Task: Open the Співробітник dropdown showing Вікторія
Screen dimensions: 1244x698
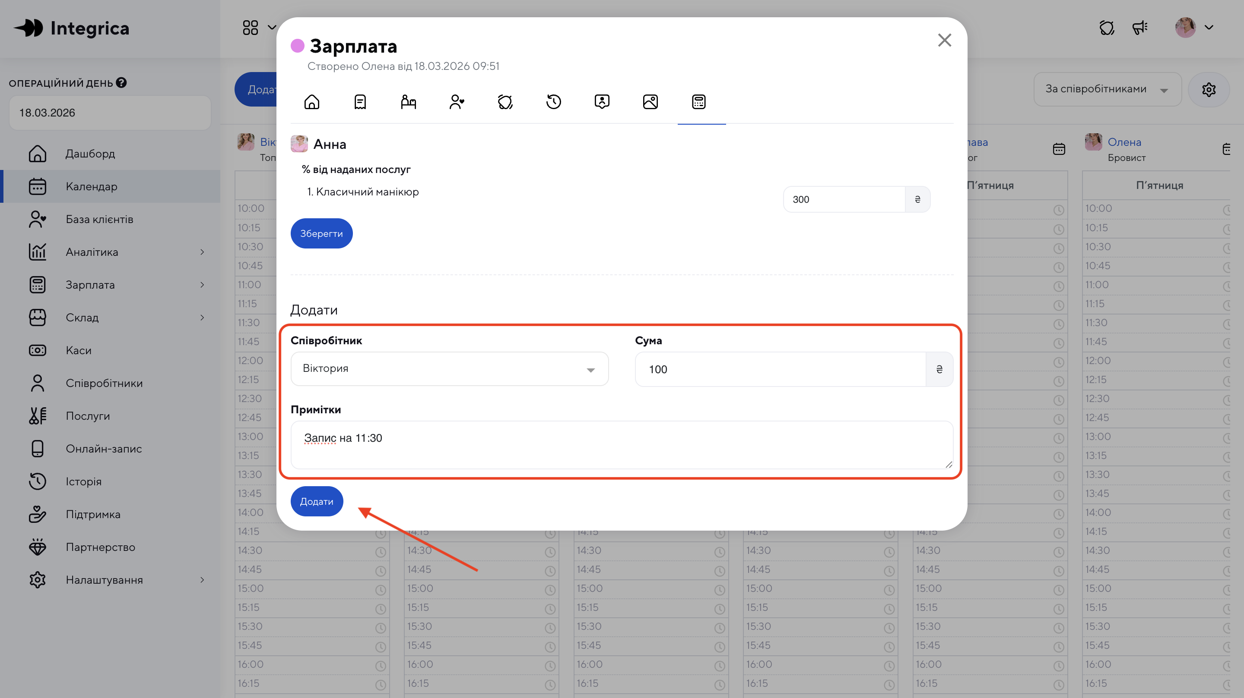Action: (x=449, y=368)
